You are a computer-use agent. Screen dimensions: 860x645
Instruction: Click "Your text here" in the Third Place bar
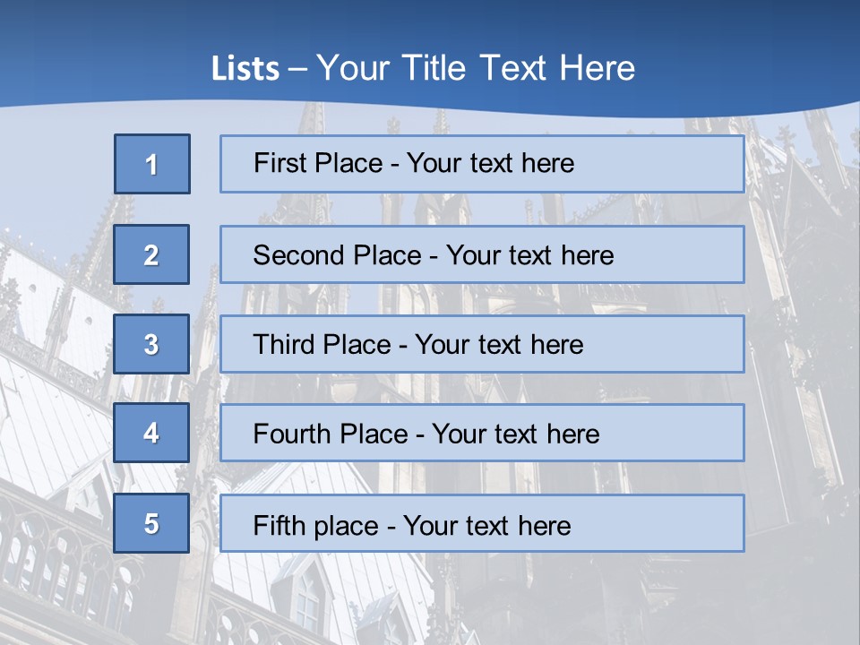(500, 345)
